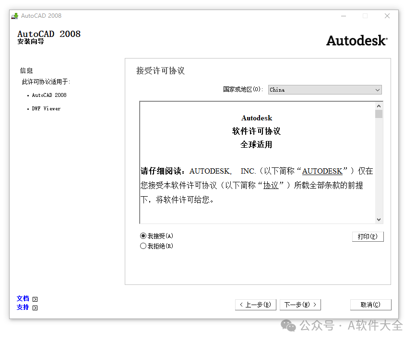This screenshot has height=342, width=416.
Task: Open the 国家或地区 China dropdown
Action: 325,90
